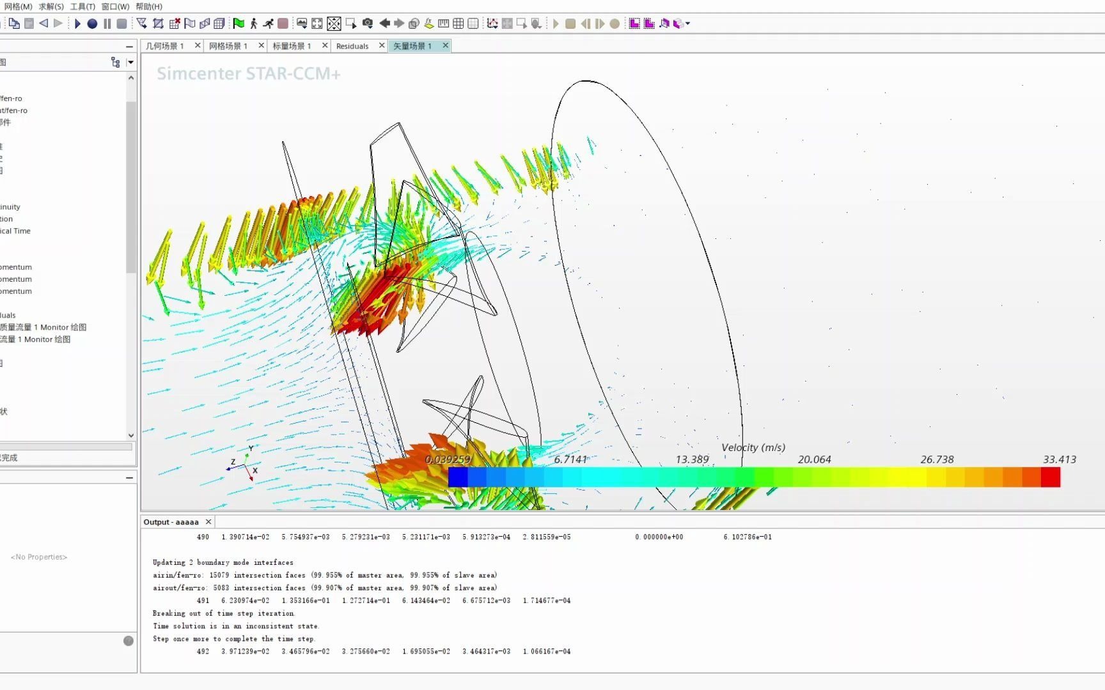Open the 求解(S) menu

coord(51,6)
